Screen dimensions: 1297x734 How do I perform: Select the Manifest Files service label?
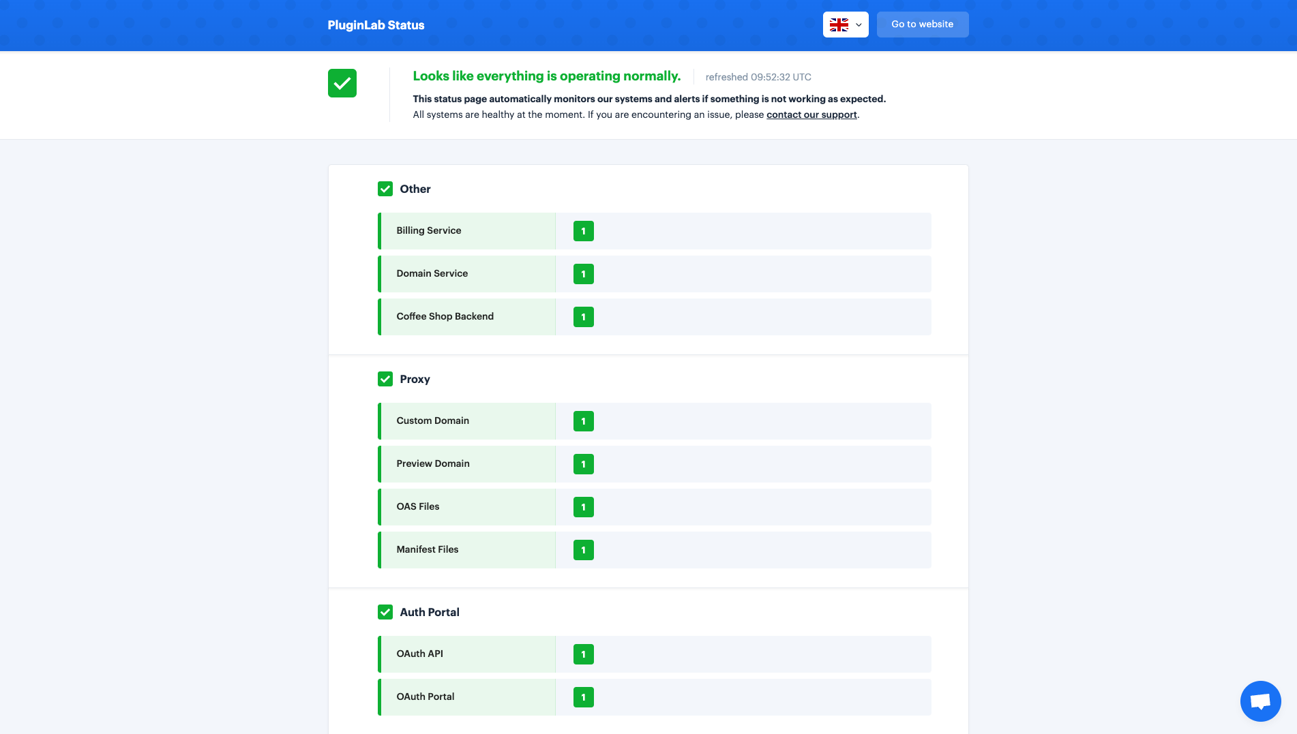pos(428,550)
